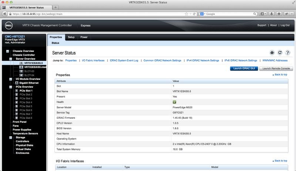The height and width of the screenshot is (171, 296).
Task: Reload the page from the address bar
Action: [x=194, y=14]
